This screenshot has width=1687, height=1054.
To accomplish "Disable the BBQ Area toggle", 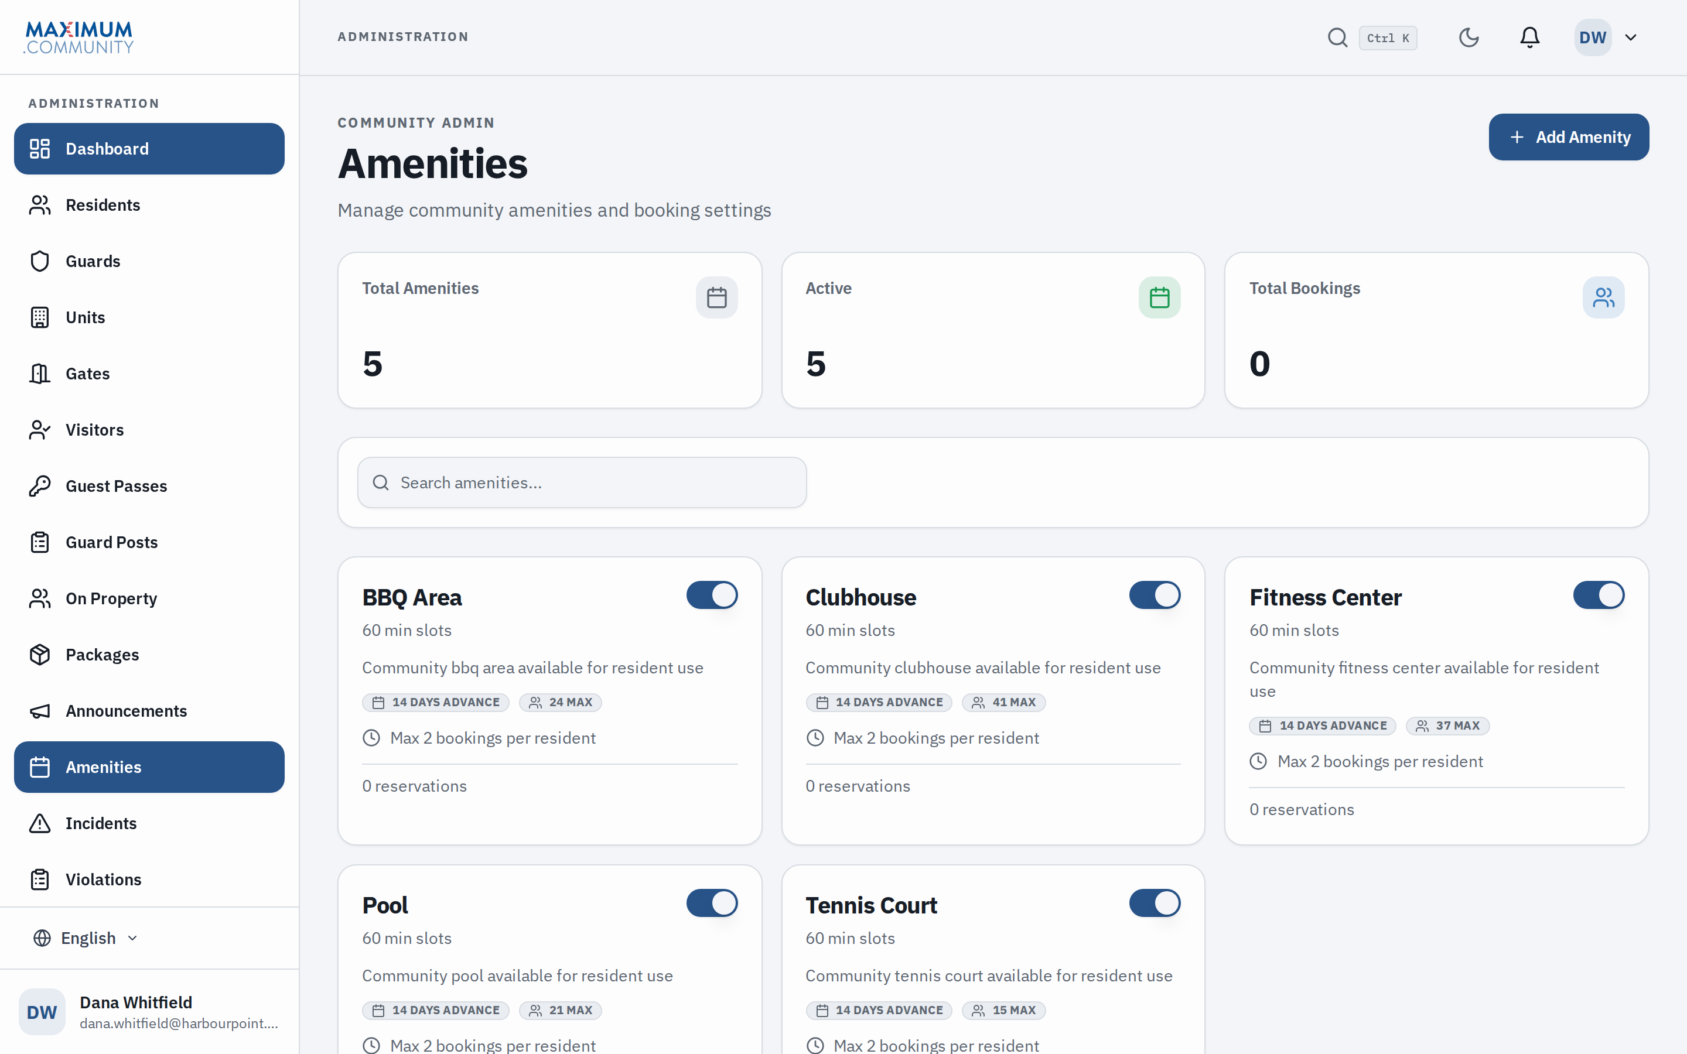I will point(712,596).
